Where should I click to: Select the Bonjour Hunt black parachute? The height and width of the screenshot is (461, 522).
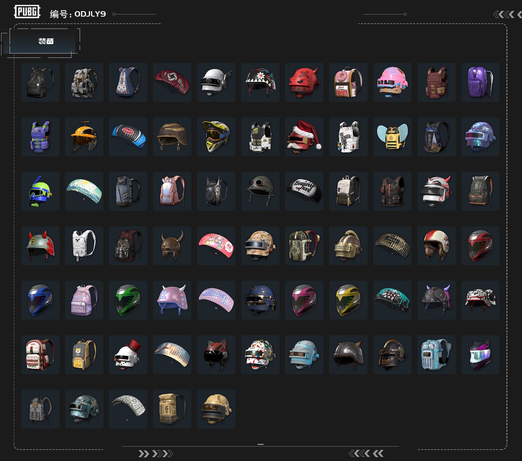[x=304, y=191]
